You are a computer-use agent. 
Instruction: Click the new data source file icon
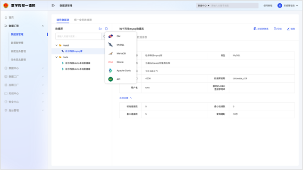tap(107, 29)
